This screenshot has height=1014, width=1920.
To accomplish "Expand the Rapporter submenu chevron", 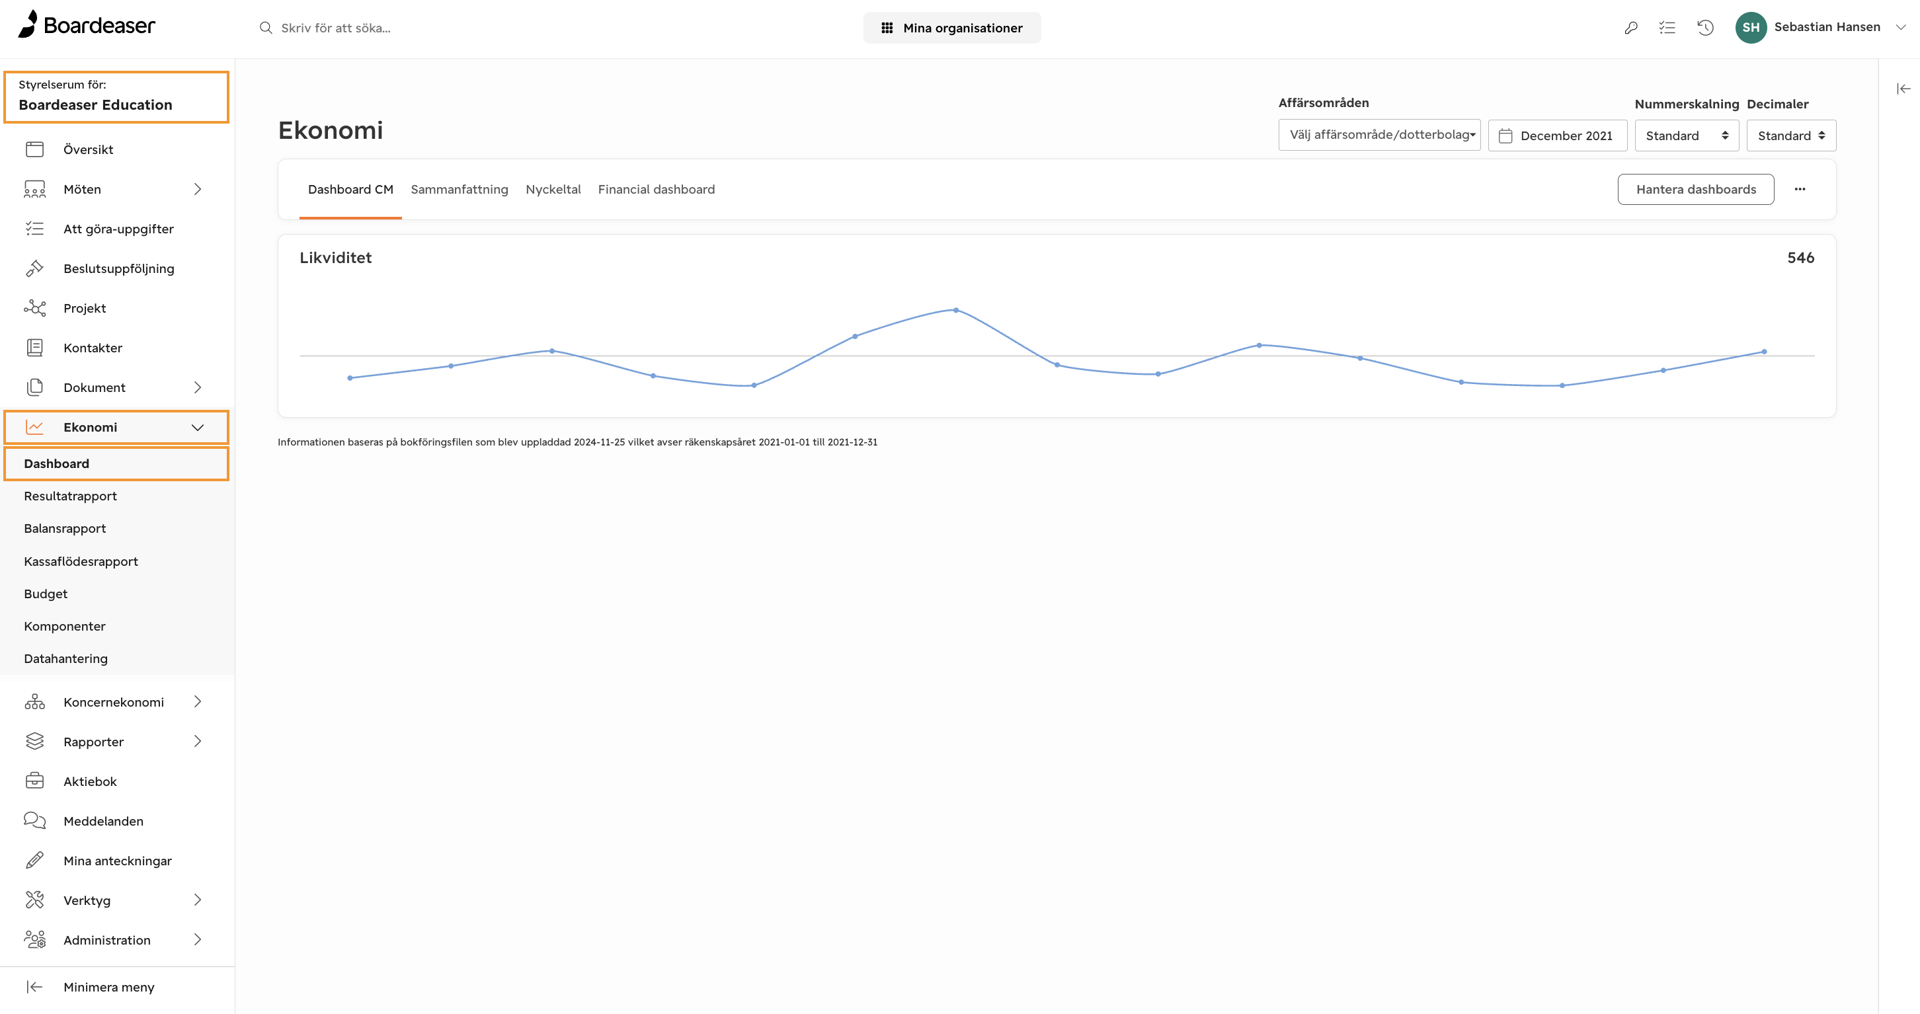I will point(198,741).
